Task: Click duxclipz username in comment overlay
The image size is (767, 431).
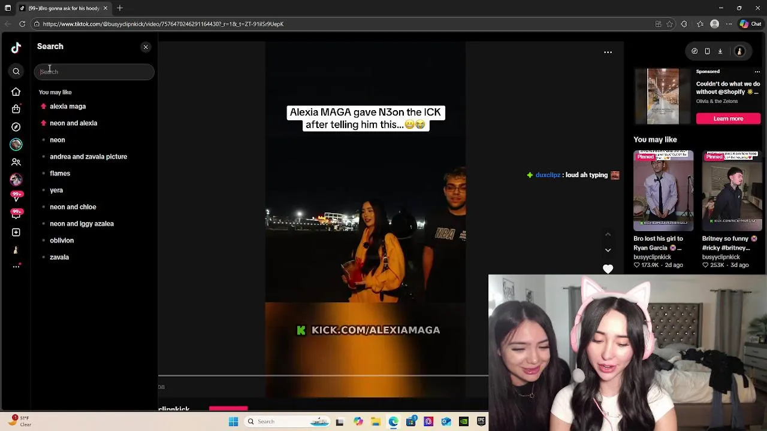Action: click(x=548, y=175)
